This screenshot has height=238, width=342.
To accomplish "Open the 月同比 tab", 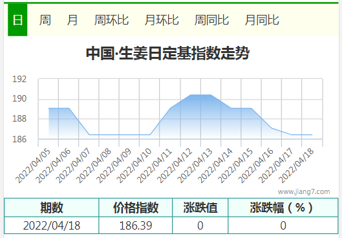I will tap(262, 20).
